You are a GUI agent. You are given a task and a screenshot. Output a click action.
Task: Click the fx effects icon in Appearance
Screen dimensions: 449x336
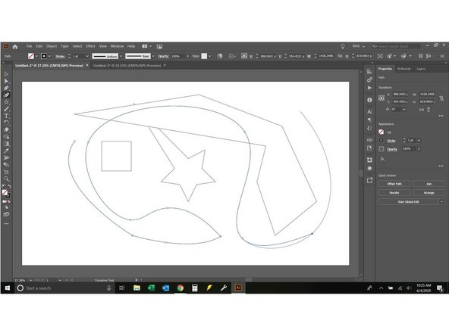pyautogui.click(x=382, y=159)
